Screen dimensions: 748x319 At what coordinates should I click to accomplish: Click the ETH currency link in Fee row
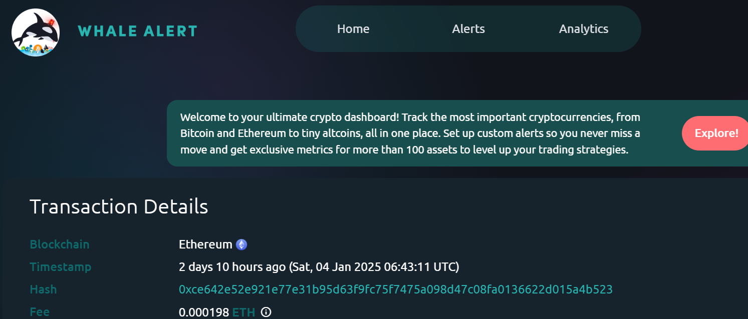243,312
